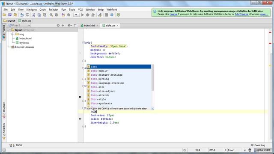Image resolution: width=274 pixels, height=154 pixels.
Task: Open the Navigate menu
Action: 31,9
